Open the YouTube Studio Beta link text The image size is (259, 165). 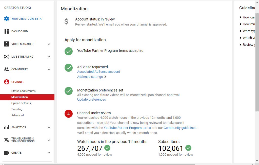pos(26,19)
